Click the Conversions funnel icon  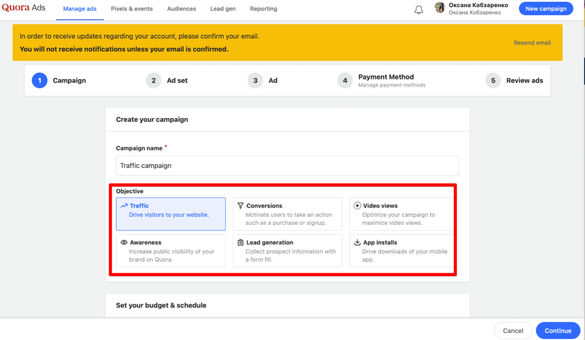240,205
